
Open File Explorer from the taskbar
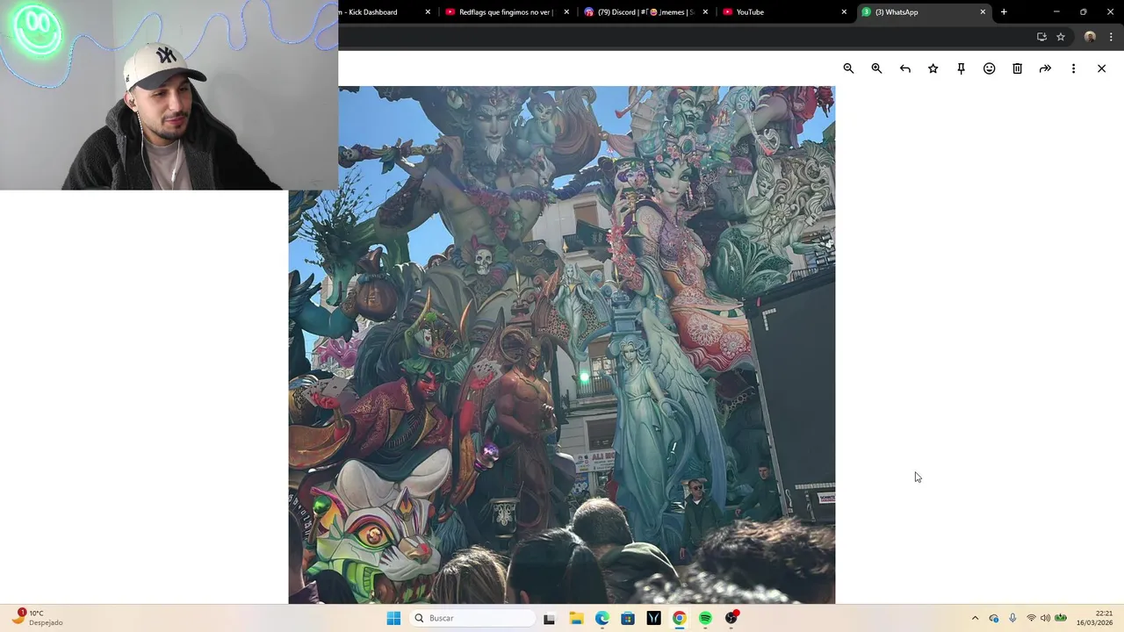[576, 618]
